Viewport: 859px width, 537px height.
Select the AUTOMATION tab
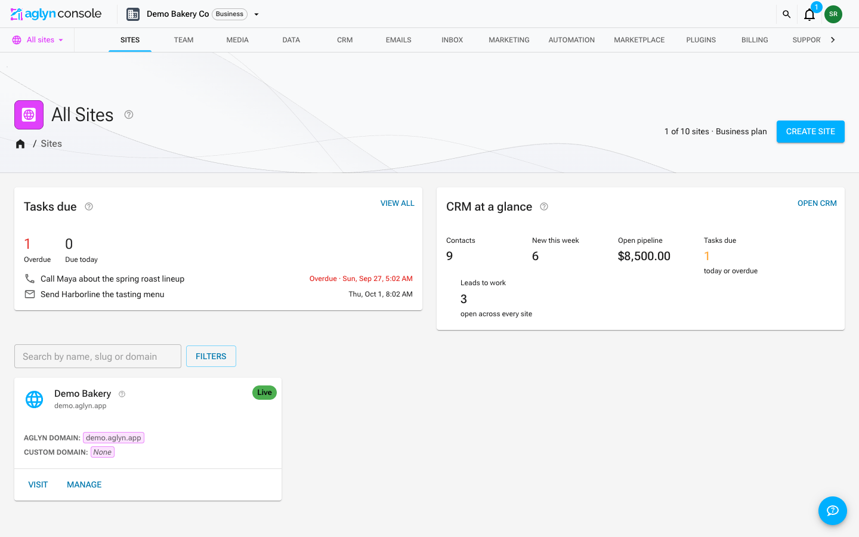(571, 40)
